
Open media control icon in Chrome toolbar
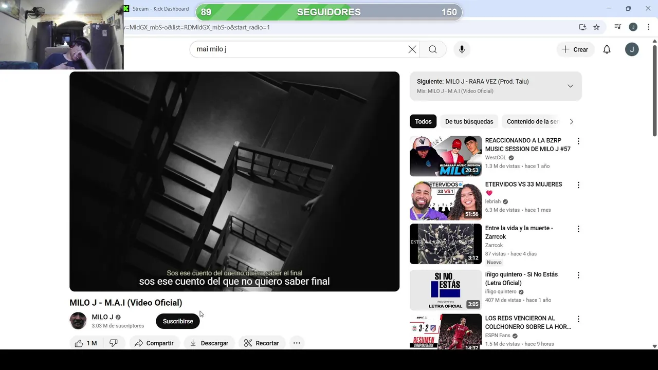point(618,27)
